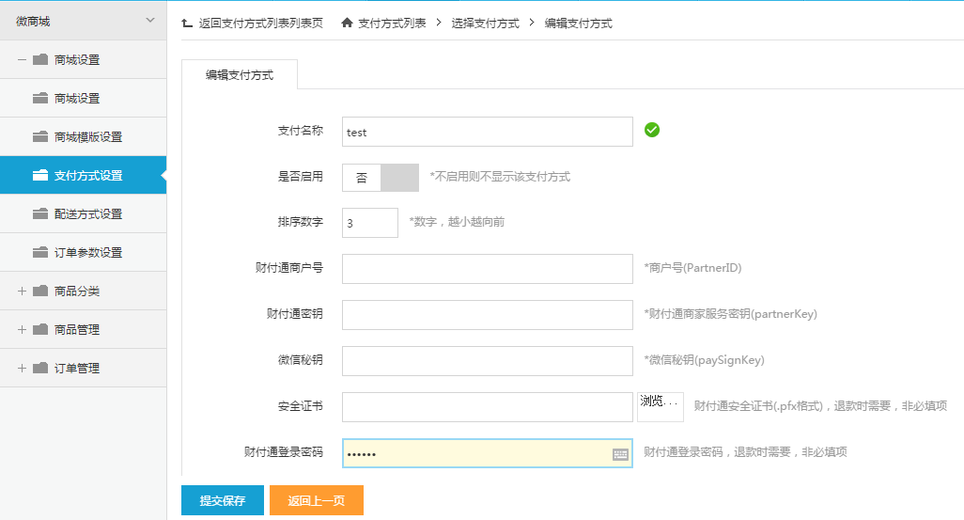Open 选择支付方式 in the breadcrumb
Image resolution: width=964 pixels, height=520 pixels.
pyautogui.click(x=486, y=23)
